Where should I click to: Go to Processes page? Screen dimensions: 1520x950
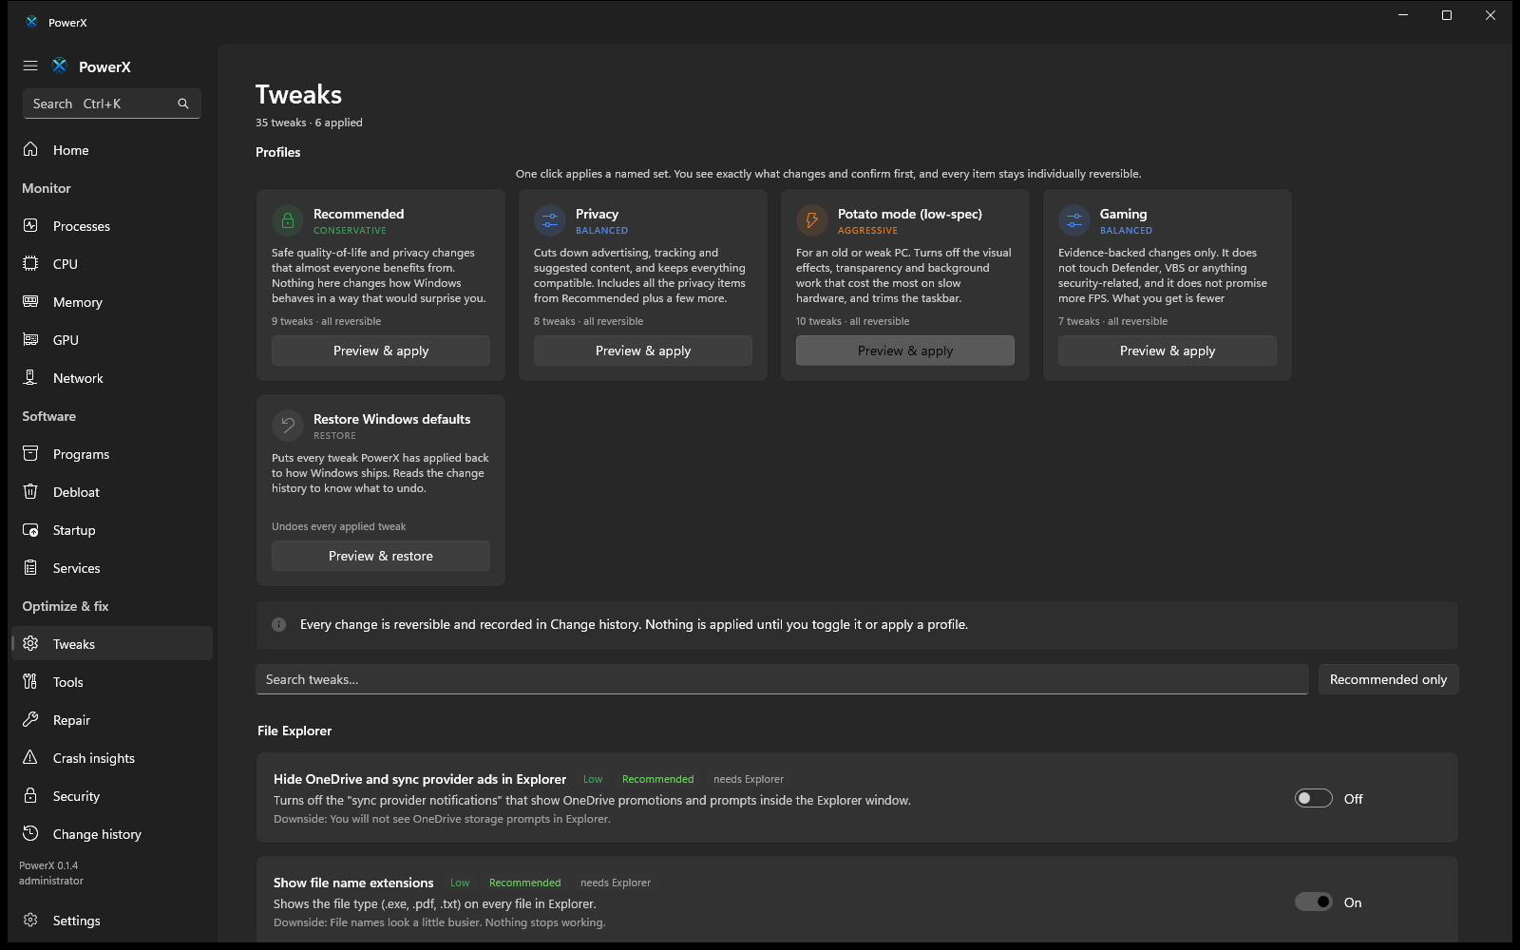click(112, 226)
